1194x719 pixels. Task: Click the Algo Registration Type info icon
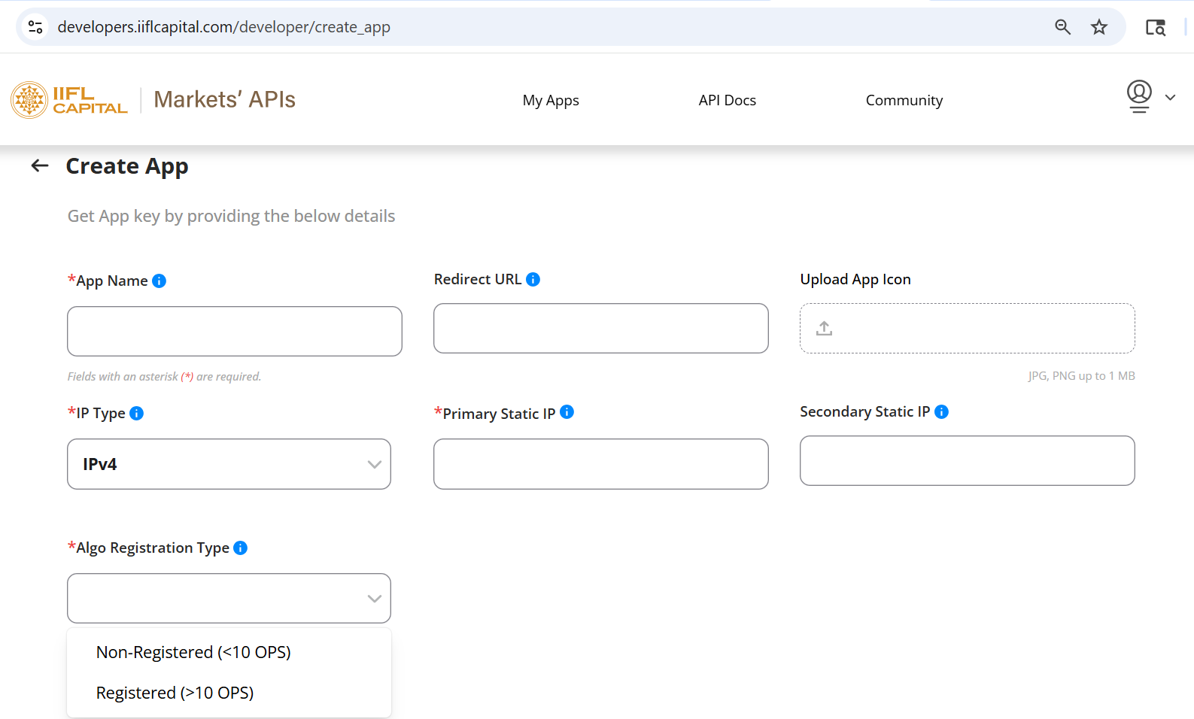point(240,548)
